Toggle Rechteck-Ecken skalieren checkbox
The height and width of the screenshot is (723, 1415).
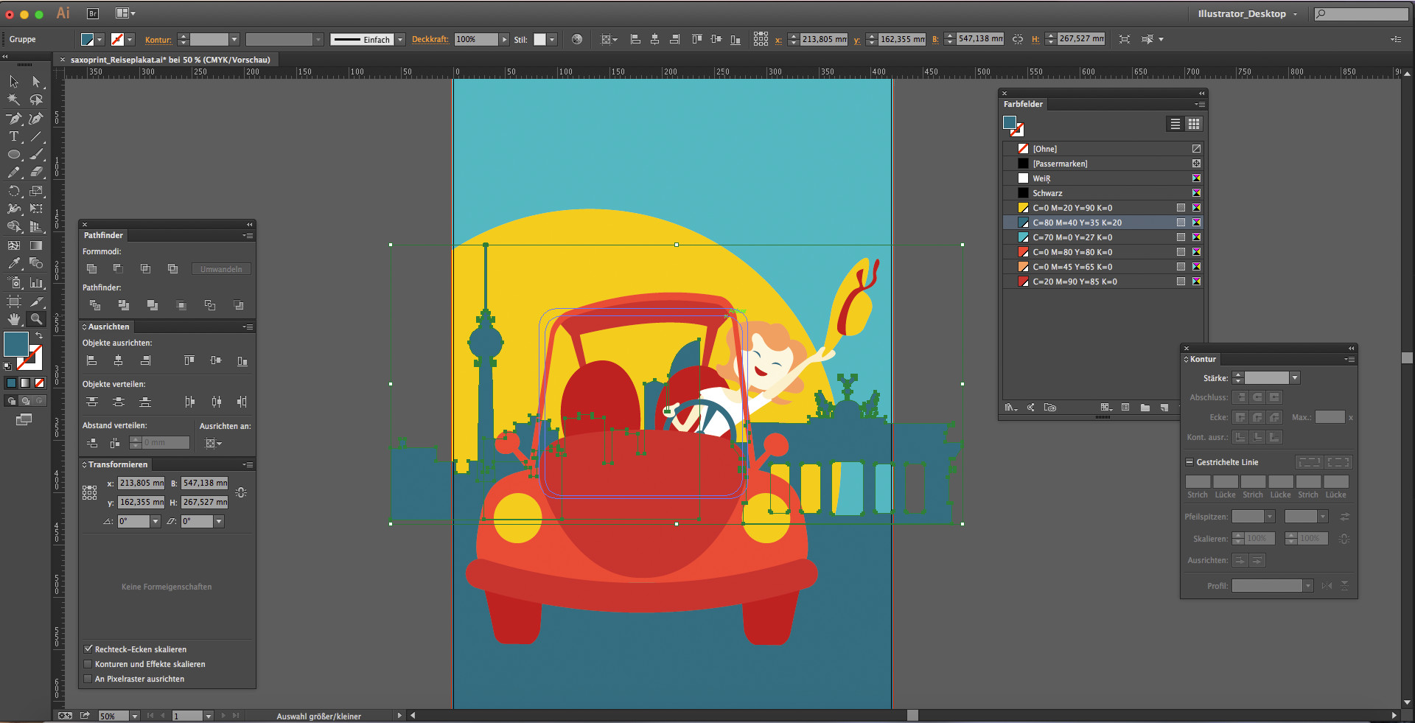point(88,649)
